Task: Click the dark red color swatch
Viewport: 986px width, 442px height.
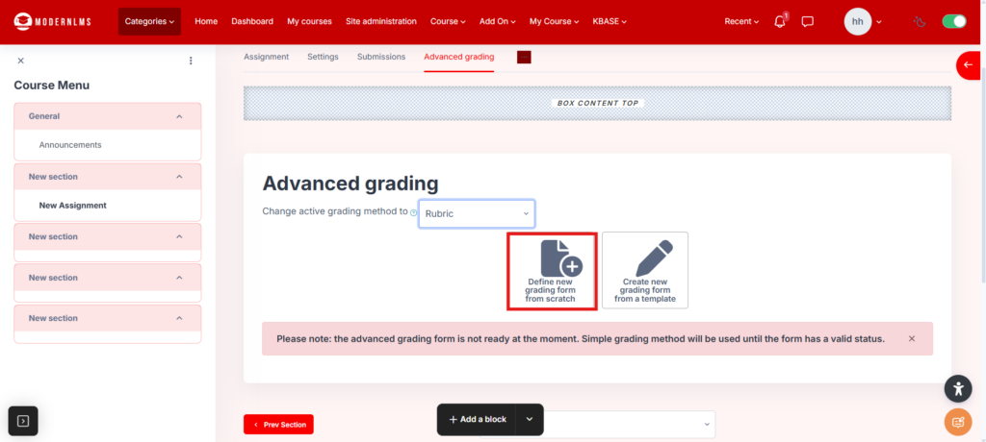Action: [524, 58]
